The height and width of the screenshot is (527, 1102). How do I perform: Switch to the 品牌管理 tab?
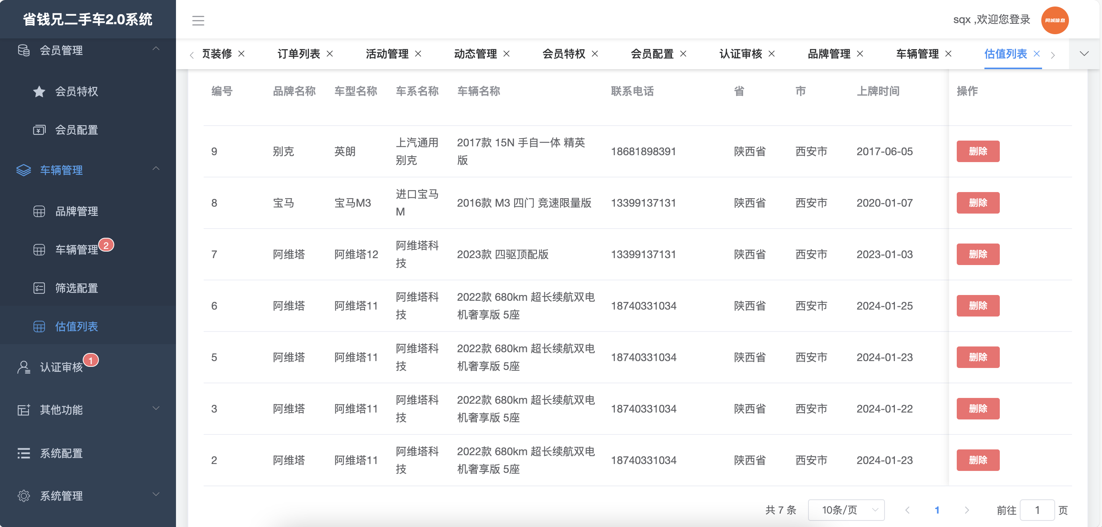tap(829, 53)
